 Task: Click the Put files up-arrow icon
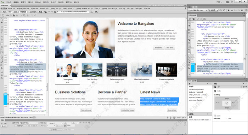[x=232, y=10]
